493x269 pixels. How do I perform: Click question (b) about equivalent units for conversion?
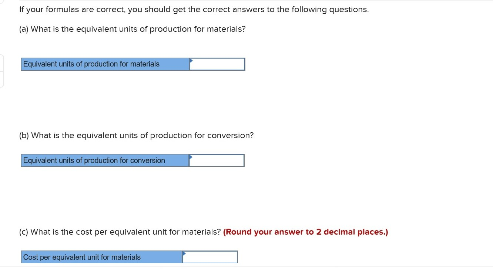[x=136, y=135]
